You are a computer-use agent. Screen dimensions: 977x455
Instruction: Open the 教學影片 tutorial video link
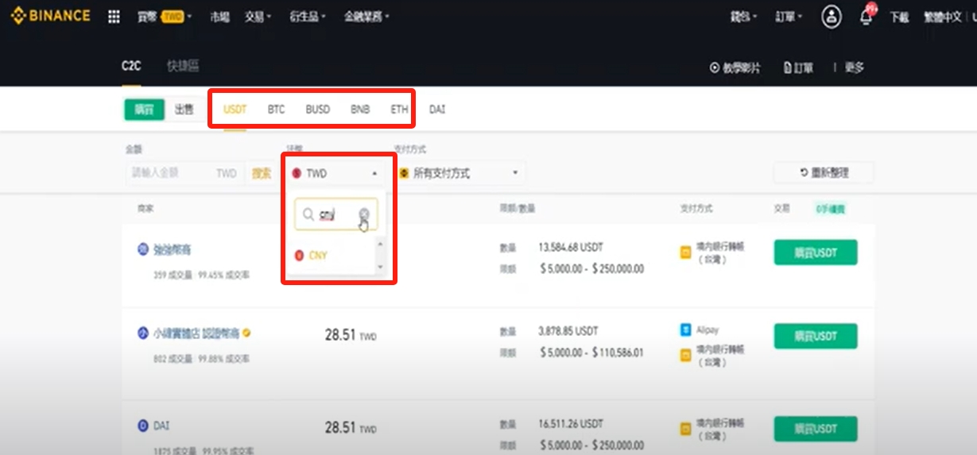click(735, 67)
